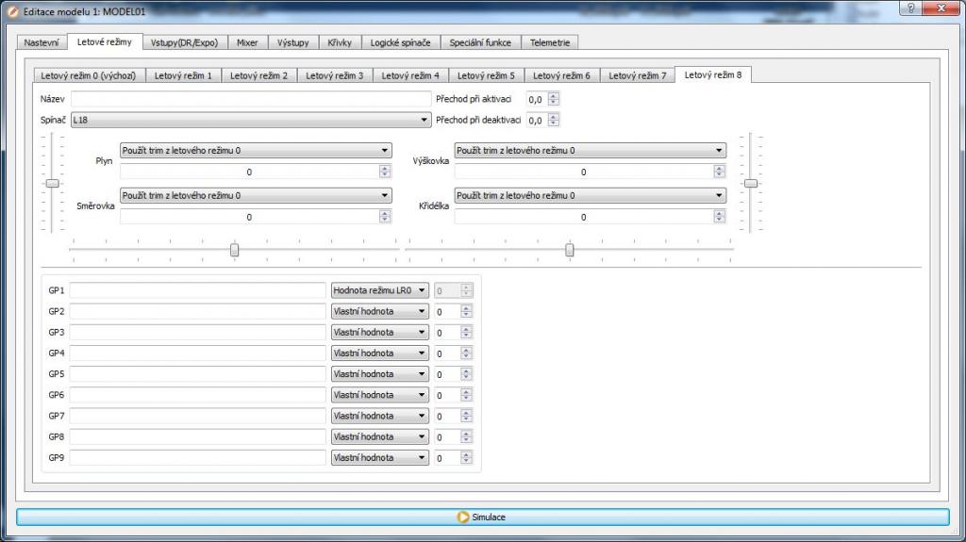Adjust the Přechod při deaktivaci spinner
The height and width of the screenshot is (542, 966).
pos(554,120)
